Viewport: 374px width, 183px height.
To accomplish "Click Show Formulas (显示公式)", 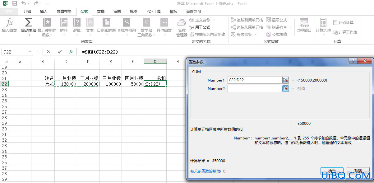I will click(x=276, y=20).
